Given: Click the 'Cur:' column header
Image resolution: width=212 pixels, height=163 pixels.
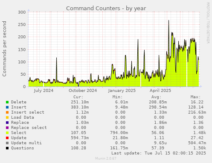Looking at the screenshot, I should click(78, 97).
